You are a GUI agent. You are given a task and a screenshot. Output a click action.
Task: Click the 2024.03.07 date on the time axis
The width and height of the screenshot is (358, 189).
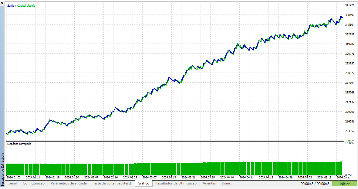150,178
